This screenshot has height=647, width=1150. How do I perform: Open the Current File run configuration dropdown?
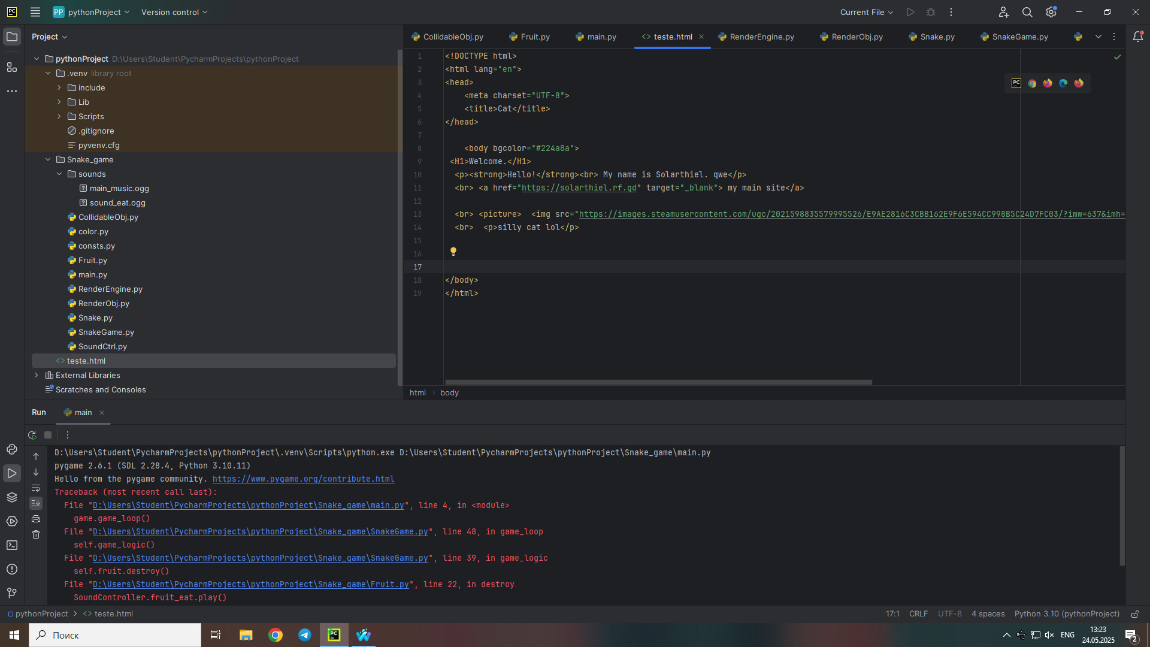coord(866,12)
